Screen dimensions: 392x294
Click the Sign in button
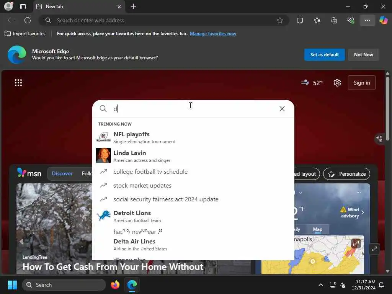click(x=361, y=83)
